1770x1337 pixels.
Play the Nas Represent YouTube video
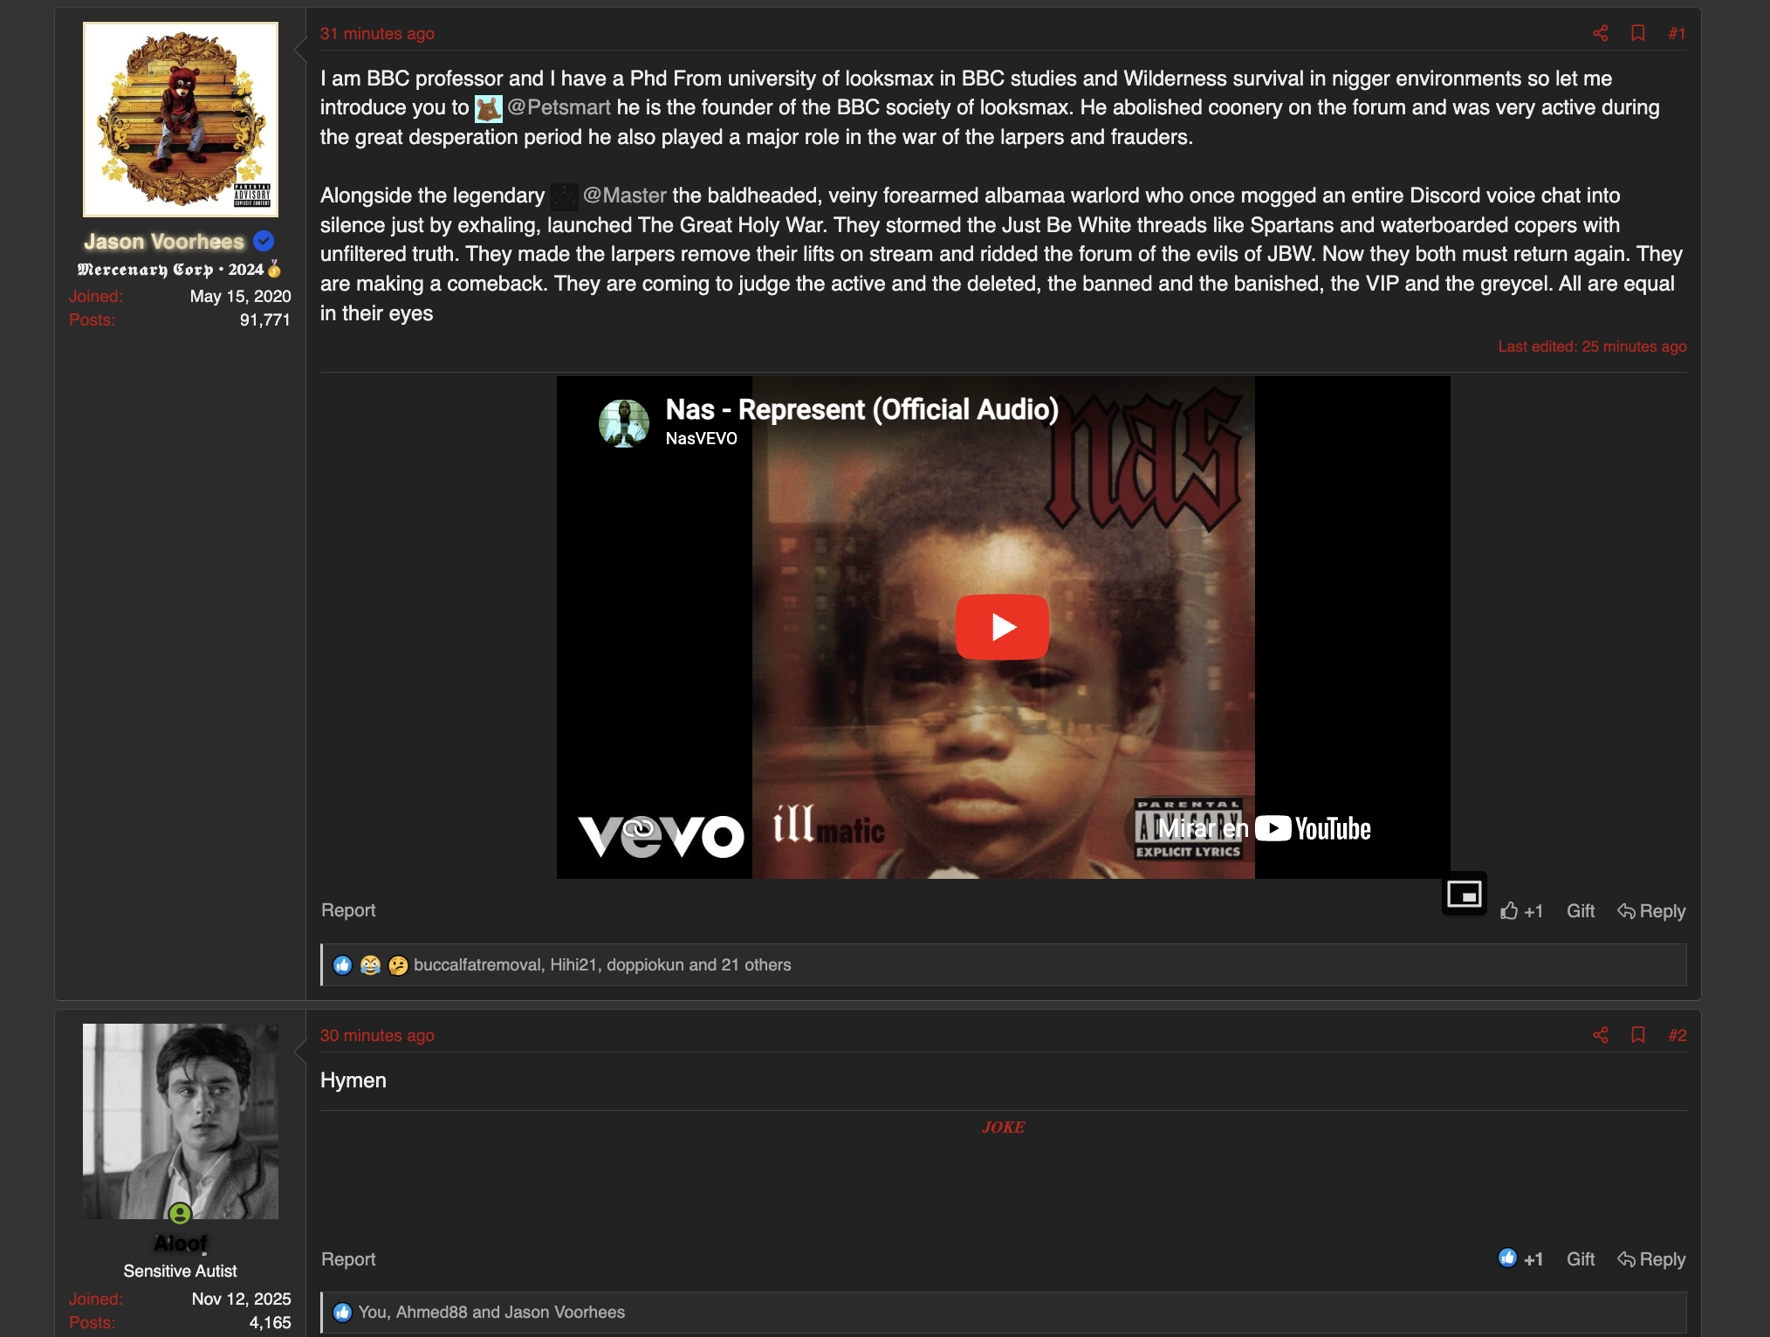click(x=1003, y=627)
